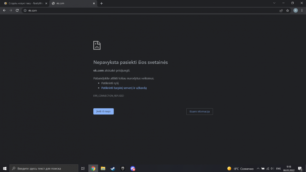Viewport: 306px width, 172px height.
Task: Expand the tab search dropdown
Action: point(274,3)
